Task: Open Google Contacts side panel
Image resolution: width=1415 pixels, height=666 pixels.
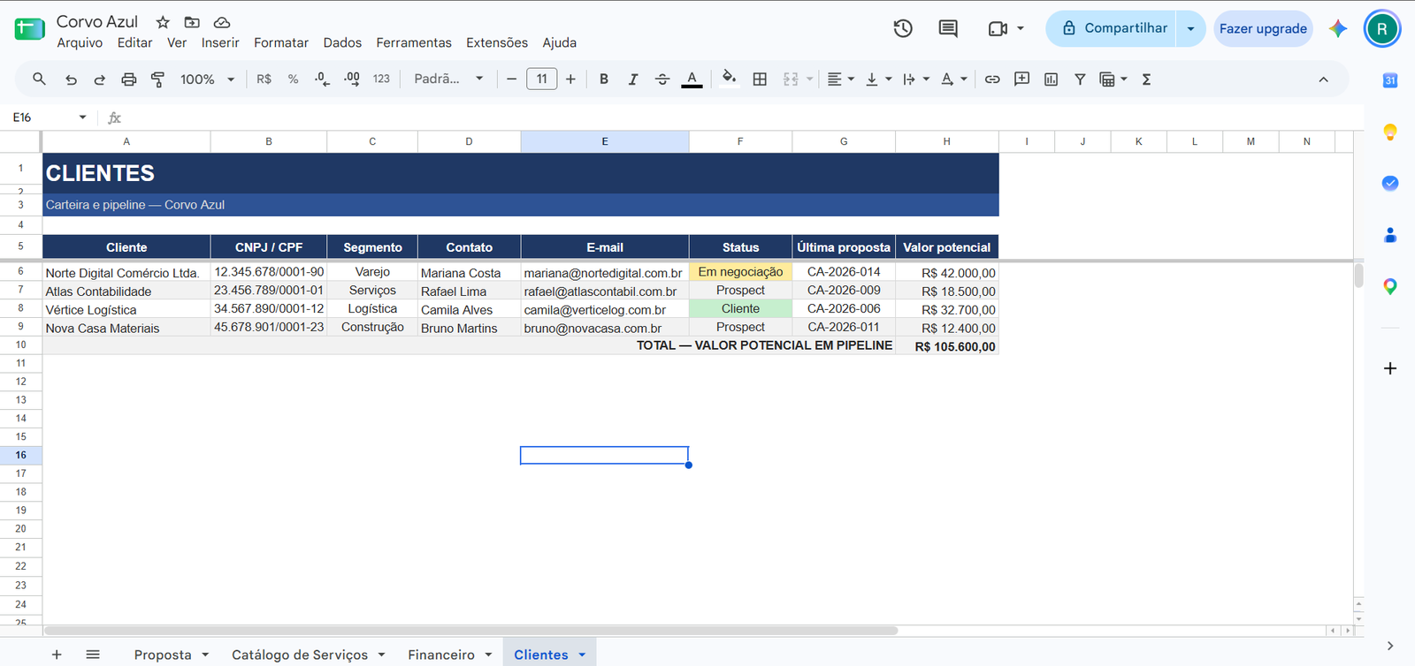Action: [1390, 235]
